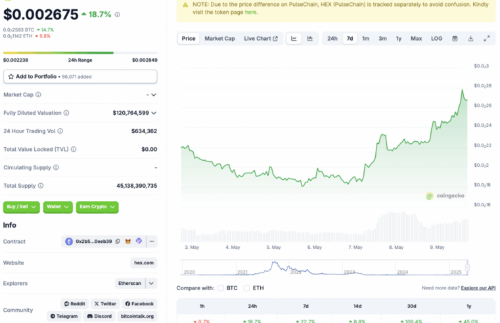
Task: Download the chart data
Action: coord(470,39)
